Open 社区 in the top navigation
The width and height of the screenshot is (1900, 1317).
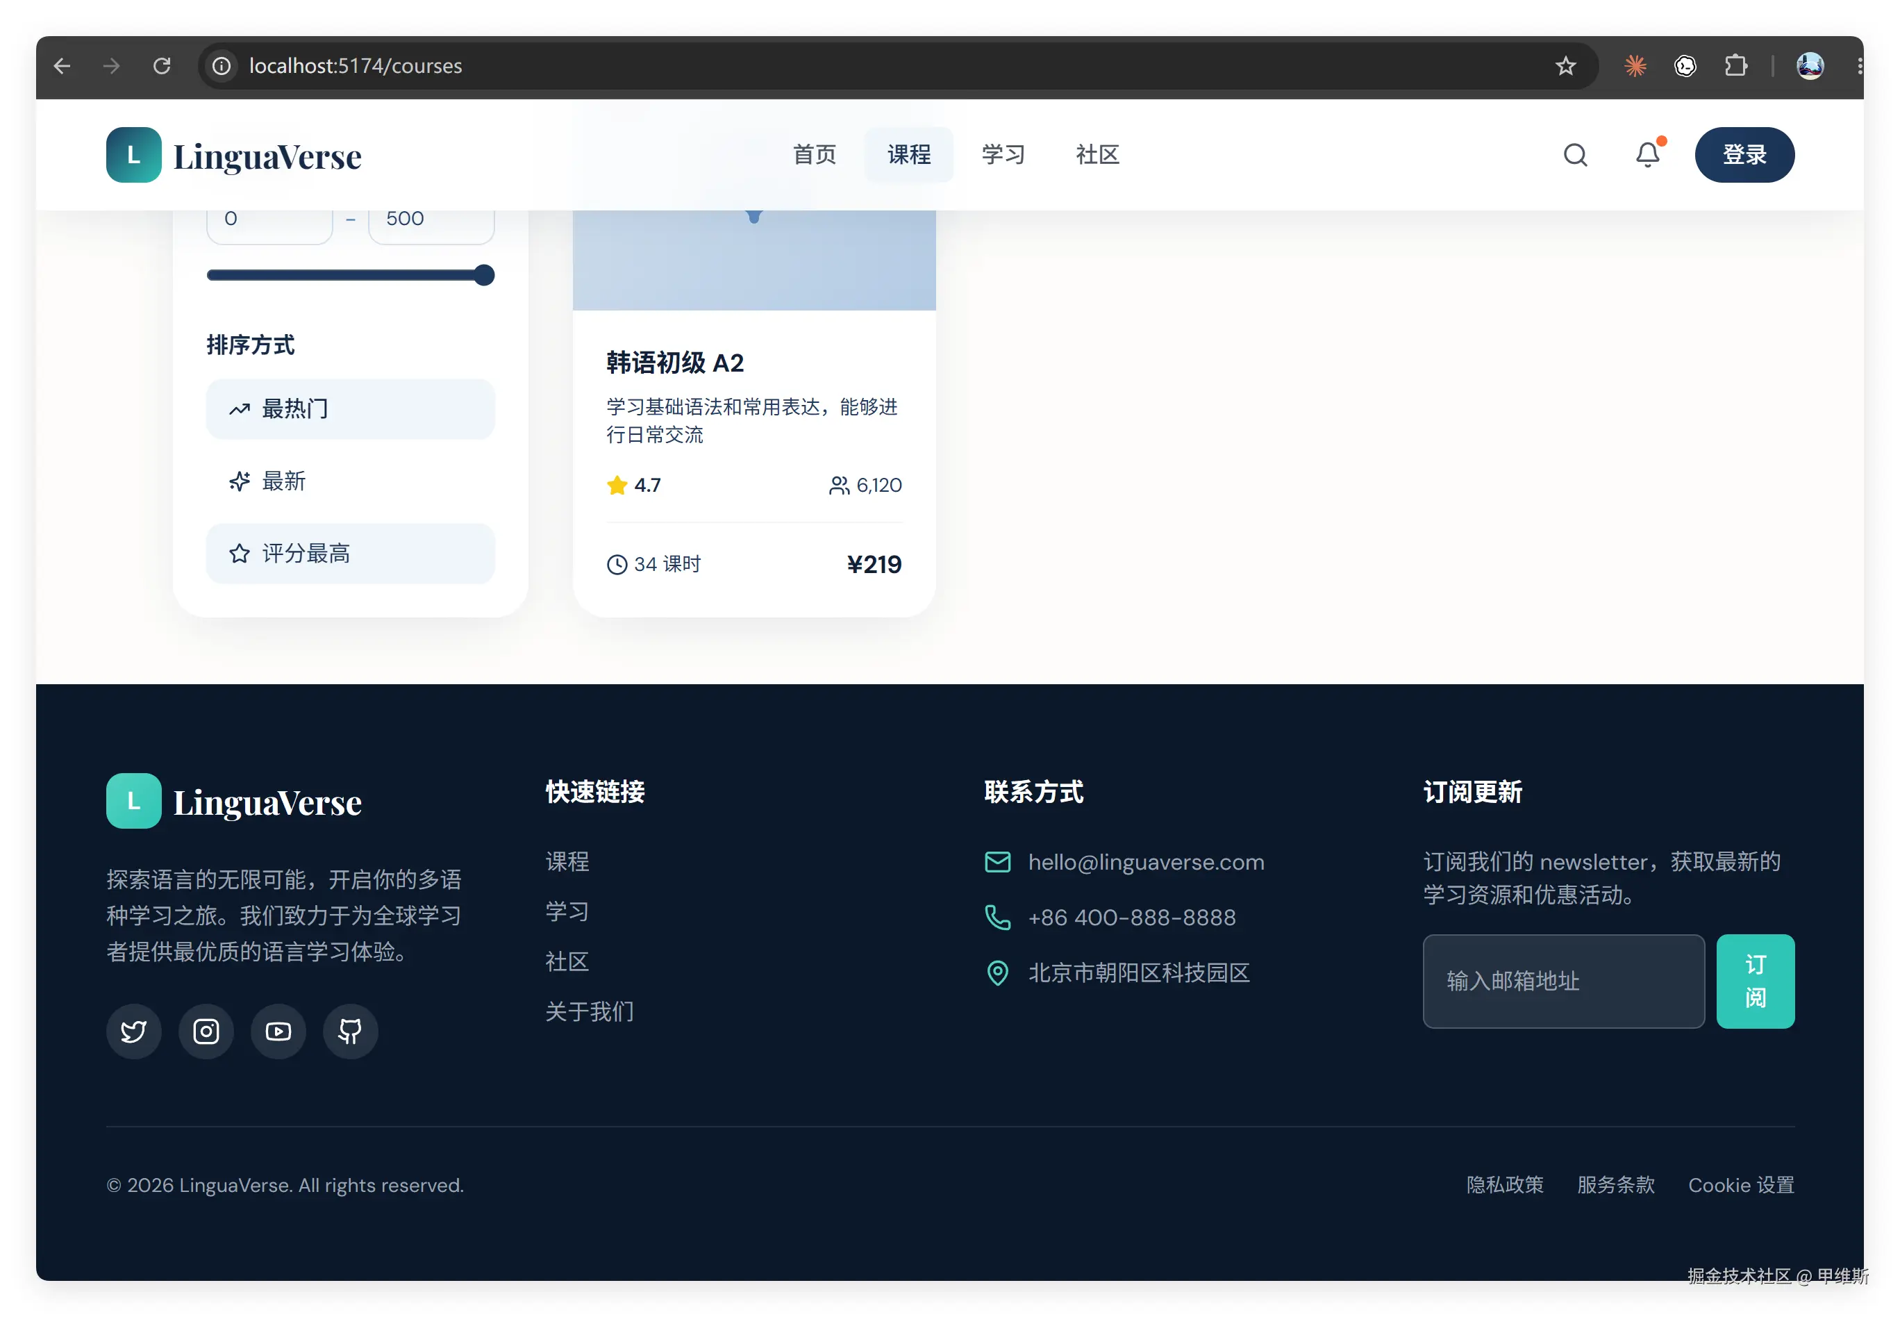click(1097, 155)
